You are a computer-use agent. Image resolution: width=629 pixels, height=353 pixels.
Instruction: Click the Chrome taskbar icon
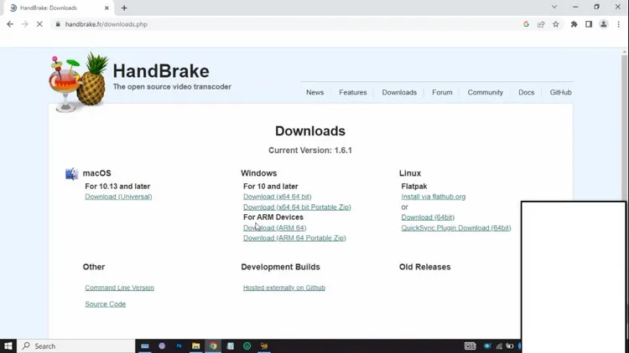pos(213,345)
